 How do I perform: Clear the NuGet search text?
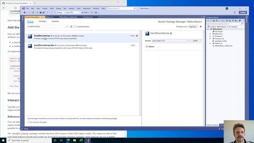coord(67,27)
